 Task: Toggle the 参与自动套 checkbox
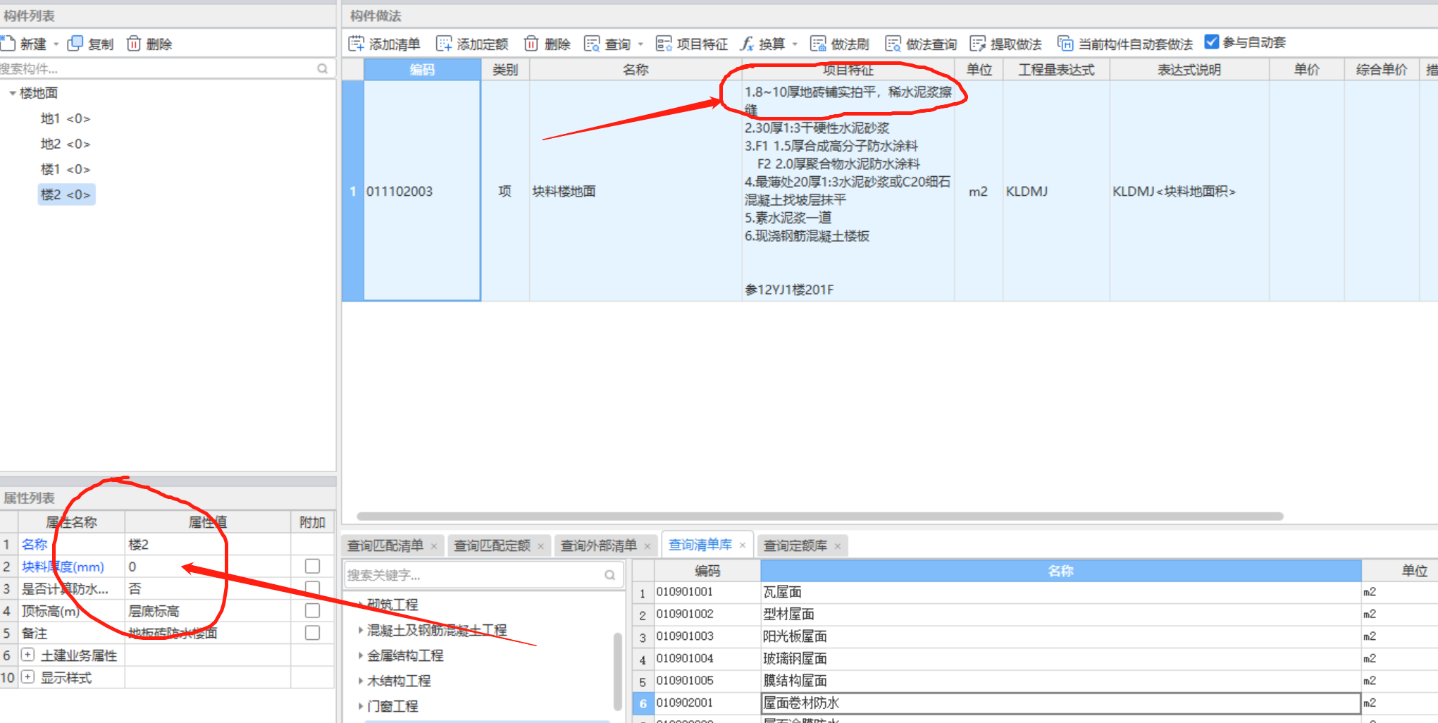[x=1212, y=42]
